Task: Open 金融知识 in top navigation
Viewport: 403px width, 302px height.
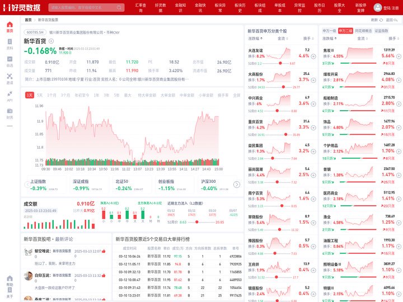Action: [x=180, y=8]
